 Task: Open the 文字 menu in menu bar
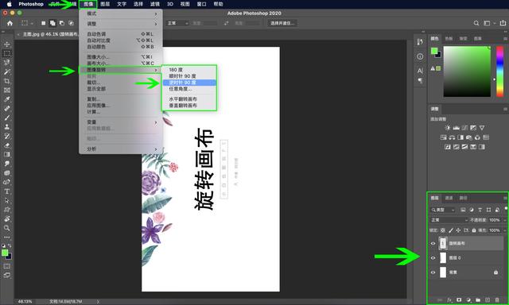122,4
